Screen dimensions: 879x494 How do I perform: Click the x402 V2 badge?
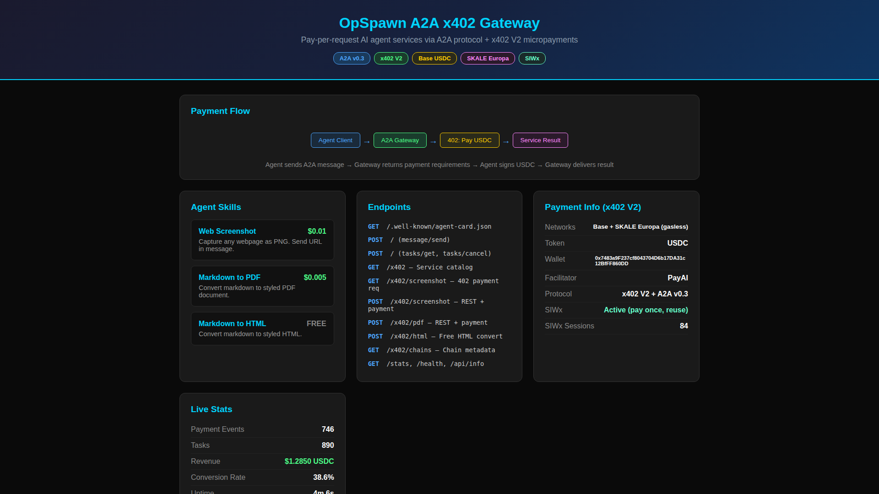pos(391,59)
